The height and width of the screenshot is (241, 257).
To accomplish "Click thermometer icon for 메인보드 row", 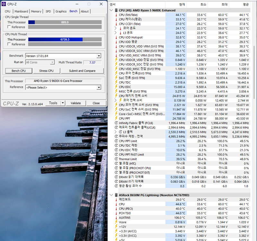I will (x=116, y=200).
